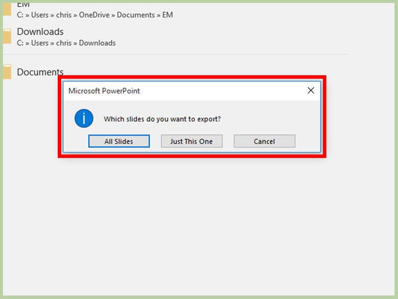The width and height of the screenshot is (398, 299).
Task: Click the All Slides button
Action: tap(119, 141)
